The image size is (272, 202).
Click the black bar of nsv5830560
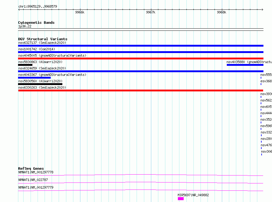click(x=40, y=84)
